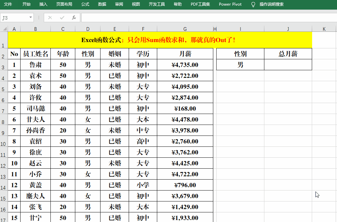Click 小学 education cell in 黄盖 row
This screenshot has height=222, width=337.
[143, 185]
